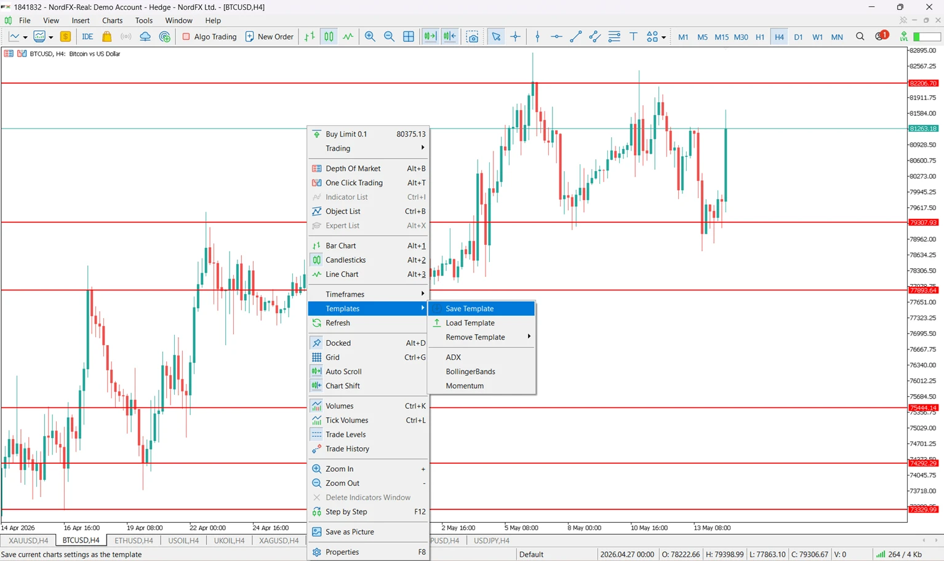Open the objects shapes dropdown in toolbar
The height and width of the screenshot is (561, 944).
[x=663, y=38]
